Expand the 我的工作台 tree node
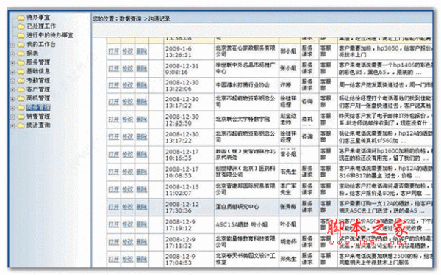441x275 pixels. tap(12, 45)
